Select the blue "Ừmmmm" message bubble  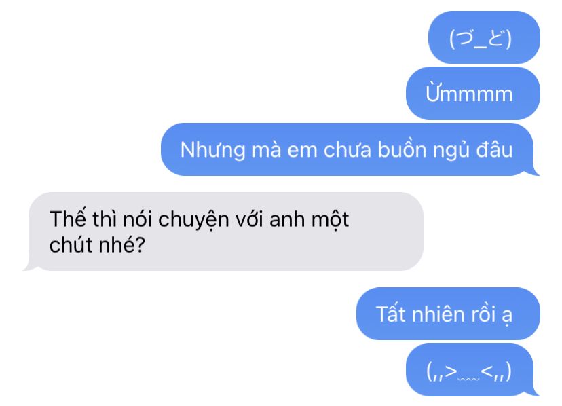coord(473,93)
